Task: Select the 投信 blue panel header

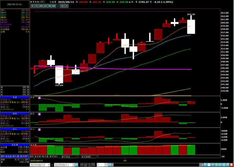Action: pos(15,114)
